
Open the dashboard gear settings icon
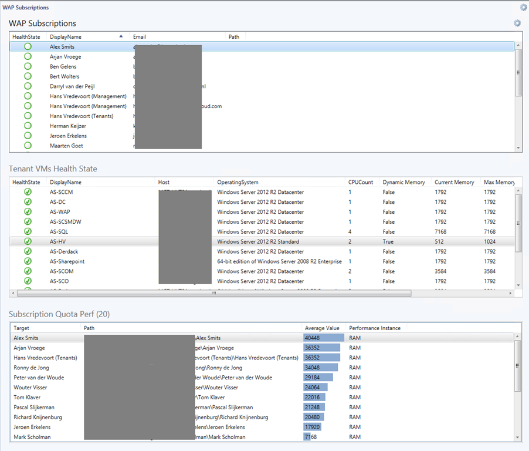pos(523,7)
